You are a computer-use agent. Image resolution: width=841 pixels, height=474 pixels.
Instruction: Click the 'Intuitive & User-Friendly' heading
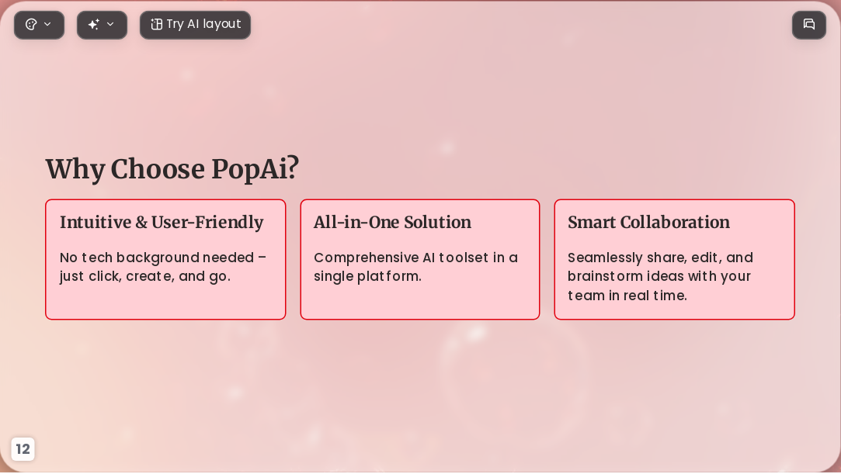click(162, 223)
